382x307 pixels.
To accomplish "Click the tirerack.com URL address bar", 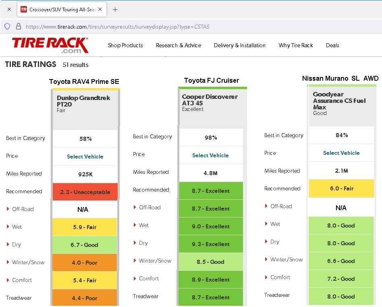I will point(118,27).
